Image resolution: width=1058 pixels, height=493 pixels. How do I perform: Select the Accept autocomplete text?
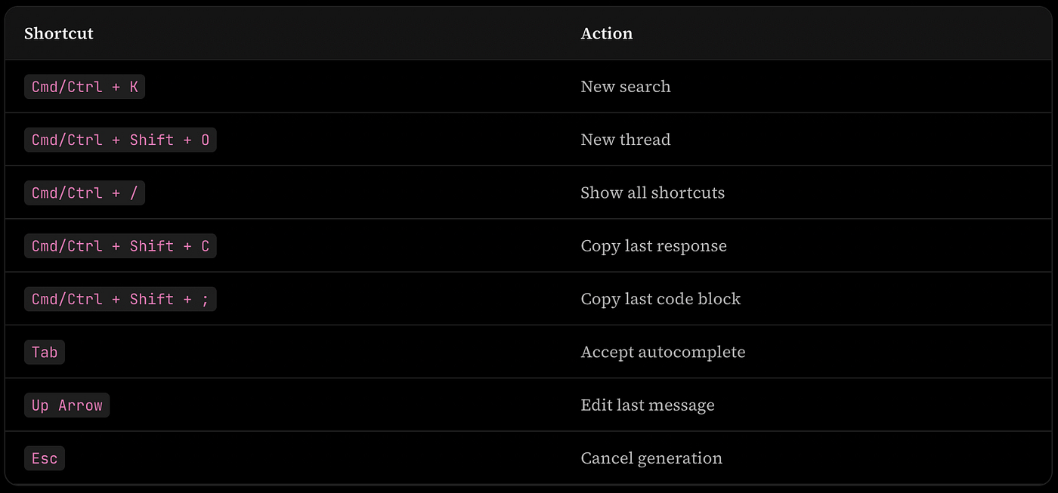[x=663, y=352]
